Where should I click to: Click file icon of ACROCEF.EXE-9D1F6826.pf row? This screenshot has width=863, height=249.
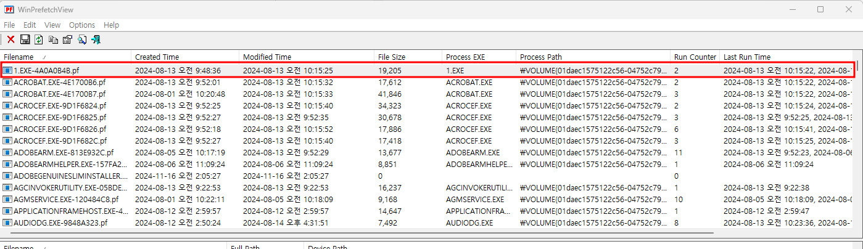[x=7, y=129]
